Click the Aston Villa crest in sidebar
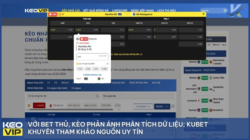This screenshot has width=250, height=140. pos(211,78)
